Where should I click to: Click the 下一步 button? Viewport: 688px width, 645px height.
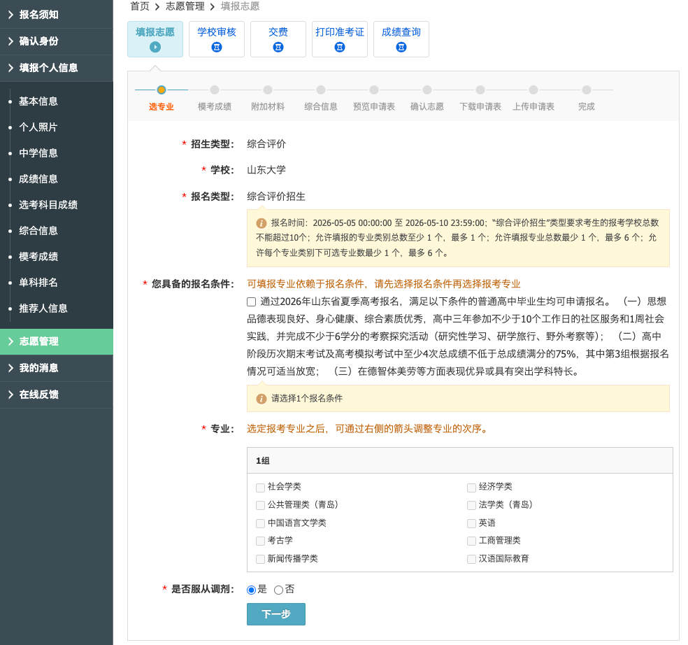coord(276,614)
